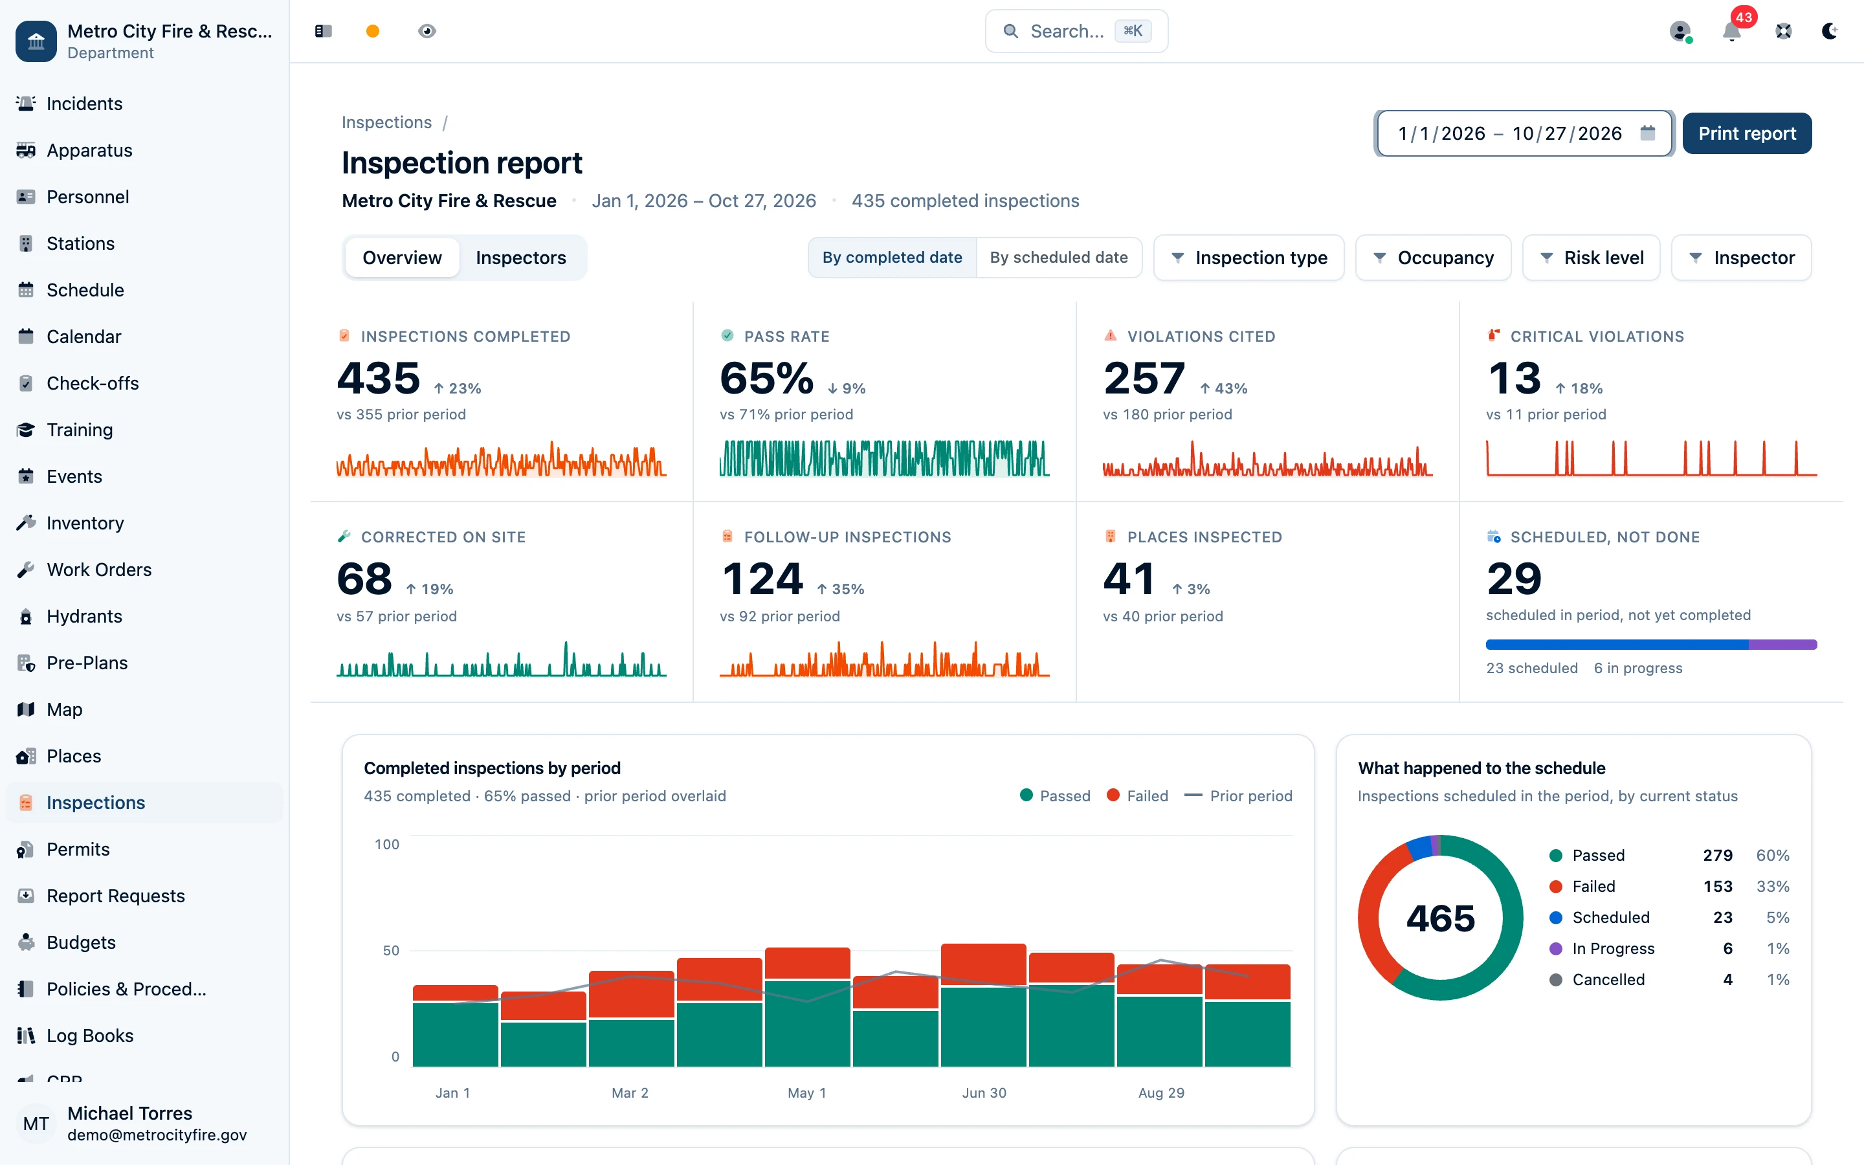
Task: Click the help lifebuoy icon
Action: coord(1783,31)
